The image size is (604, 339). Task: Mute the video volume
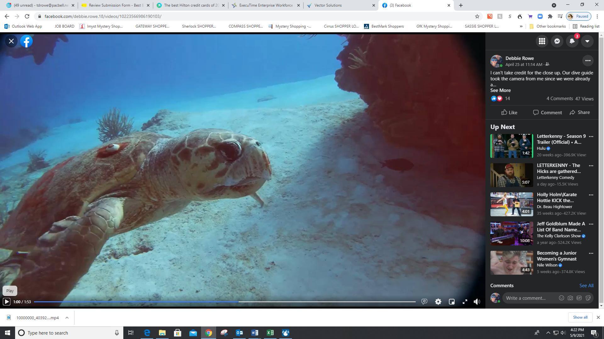pyautogui.click(x=477, y=302)
